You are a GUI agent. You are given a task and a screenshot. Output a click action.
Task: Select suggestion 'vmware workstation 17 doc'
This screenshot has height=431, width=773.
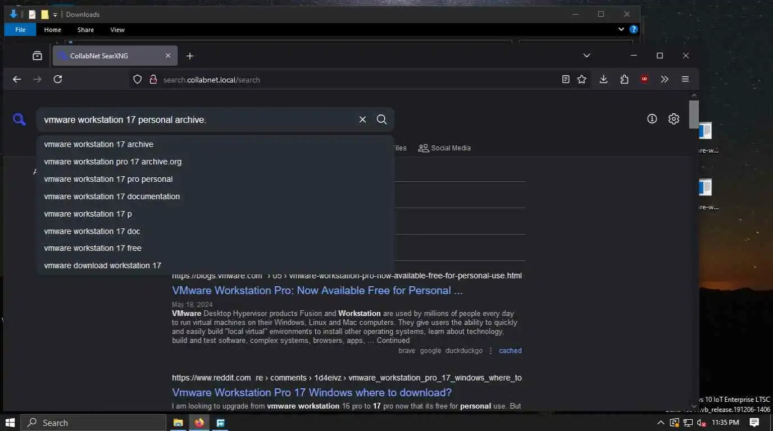coord(215,231)
